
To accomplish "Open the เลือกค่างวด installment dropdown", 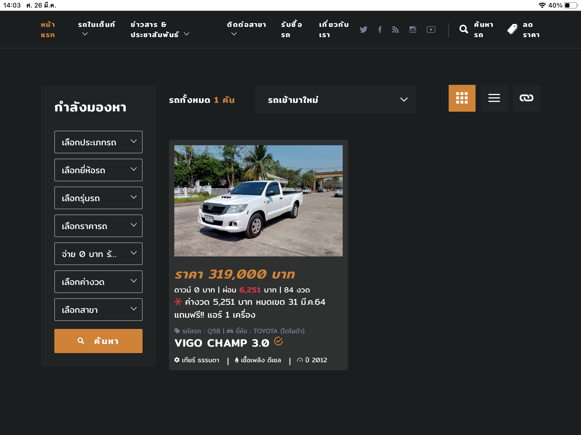I will coord(98,282).
